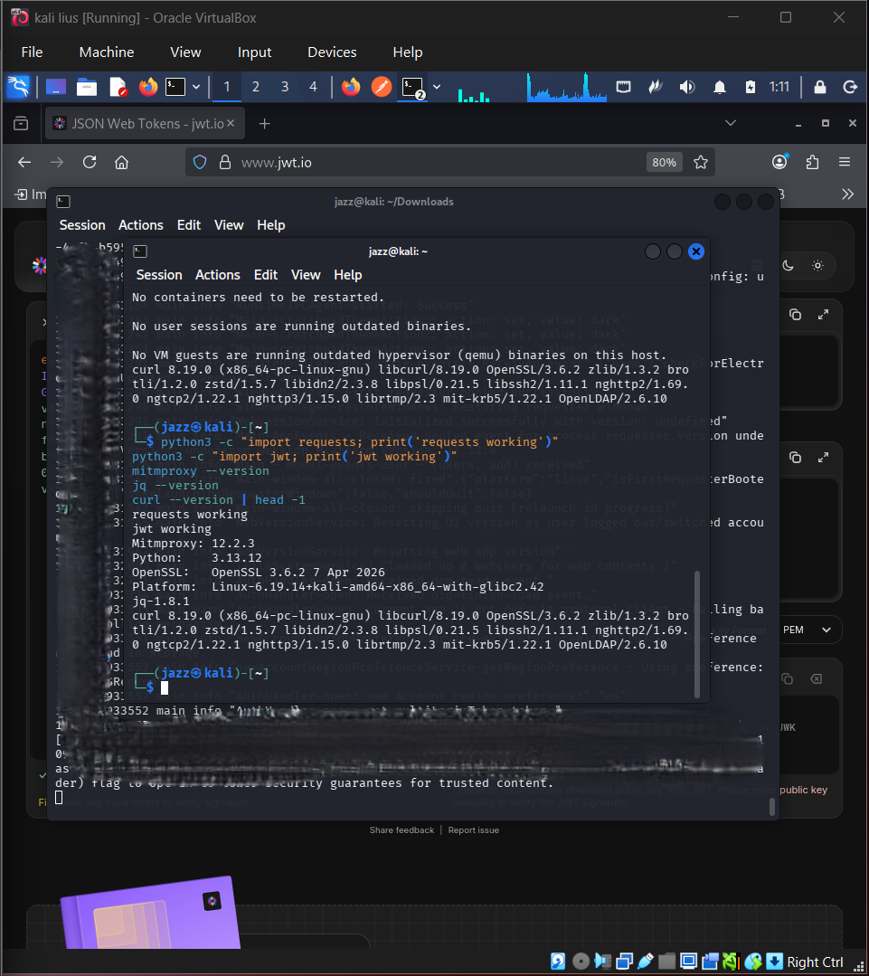Open the Firefox account icon

pos(779,162)
